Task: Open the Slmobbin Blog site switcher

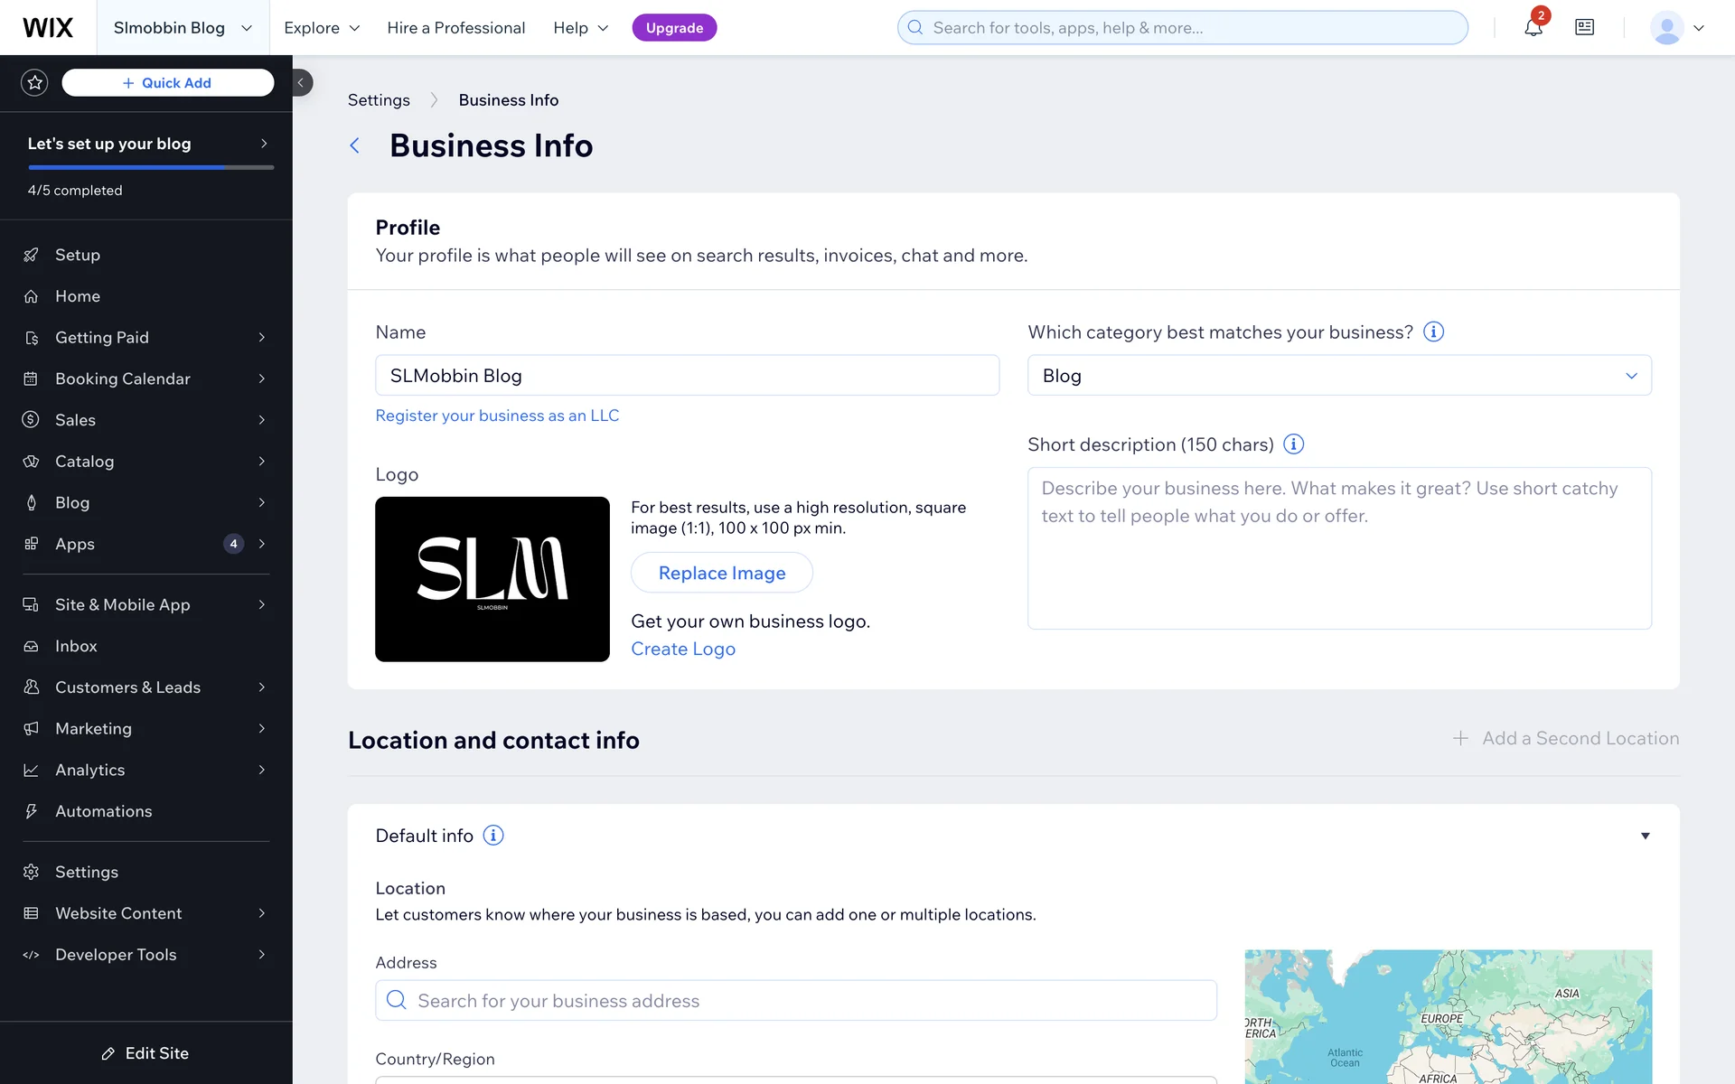Action: [183, 28]
